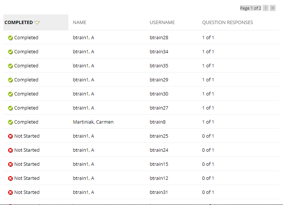Click red X icon for btrain15
The height and width of the screenshot is (205, 283).
tap(10, 164)
